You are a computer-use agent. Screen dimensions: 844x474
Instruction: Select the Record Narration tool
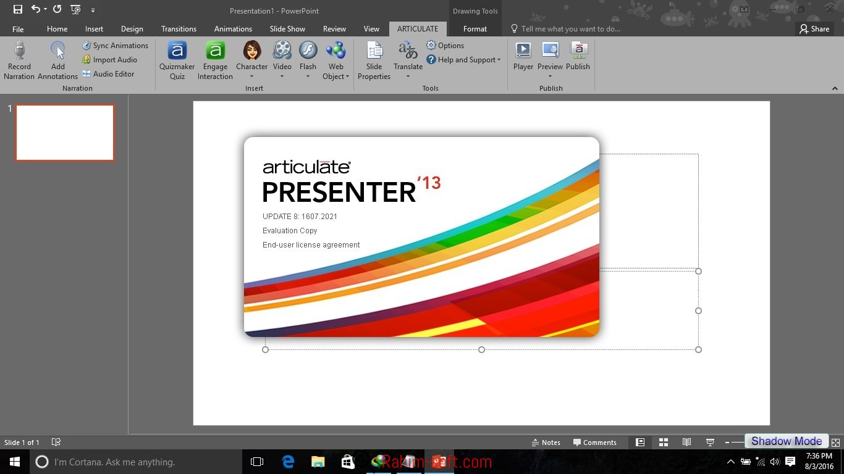[x=19, y=59]
